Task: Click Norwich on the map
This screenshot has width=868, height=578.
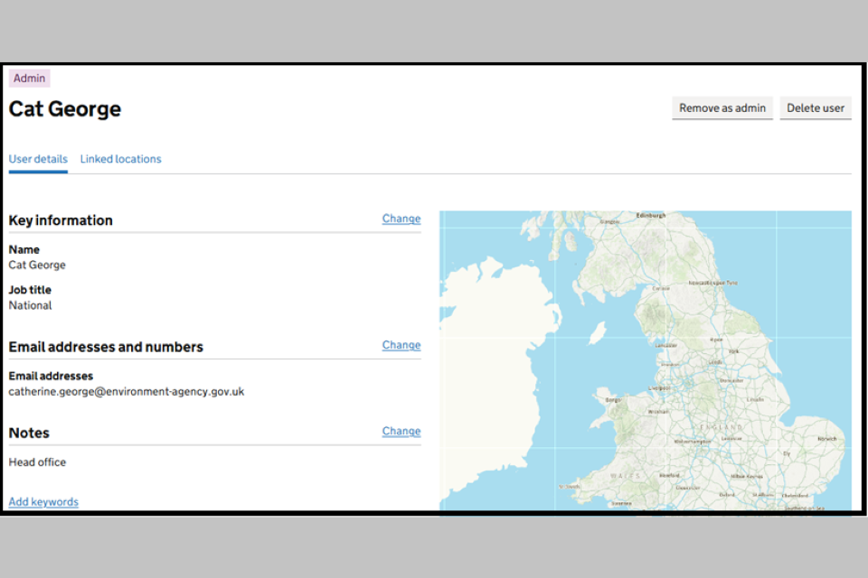Action: [826, 439]
